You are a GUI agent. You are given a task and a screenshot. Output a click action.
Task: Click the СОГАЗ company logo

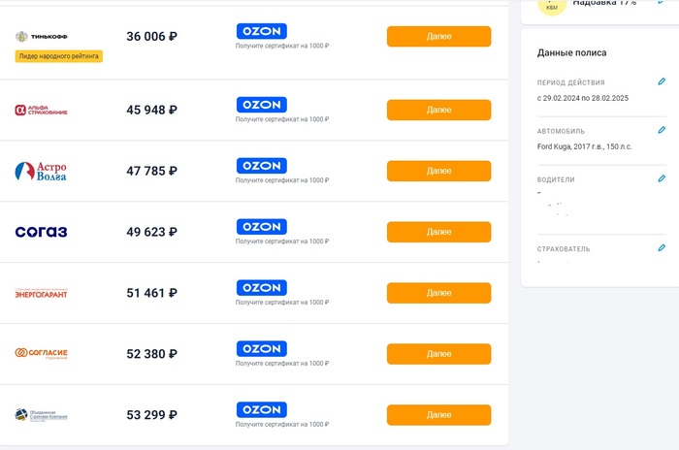41,232
